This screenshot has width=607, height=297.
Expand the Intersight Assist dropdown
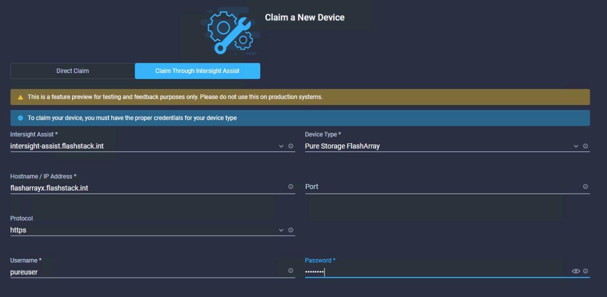[281, 146]
